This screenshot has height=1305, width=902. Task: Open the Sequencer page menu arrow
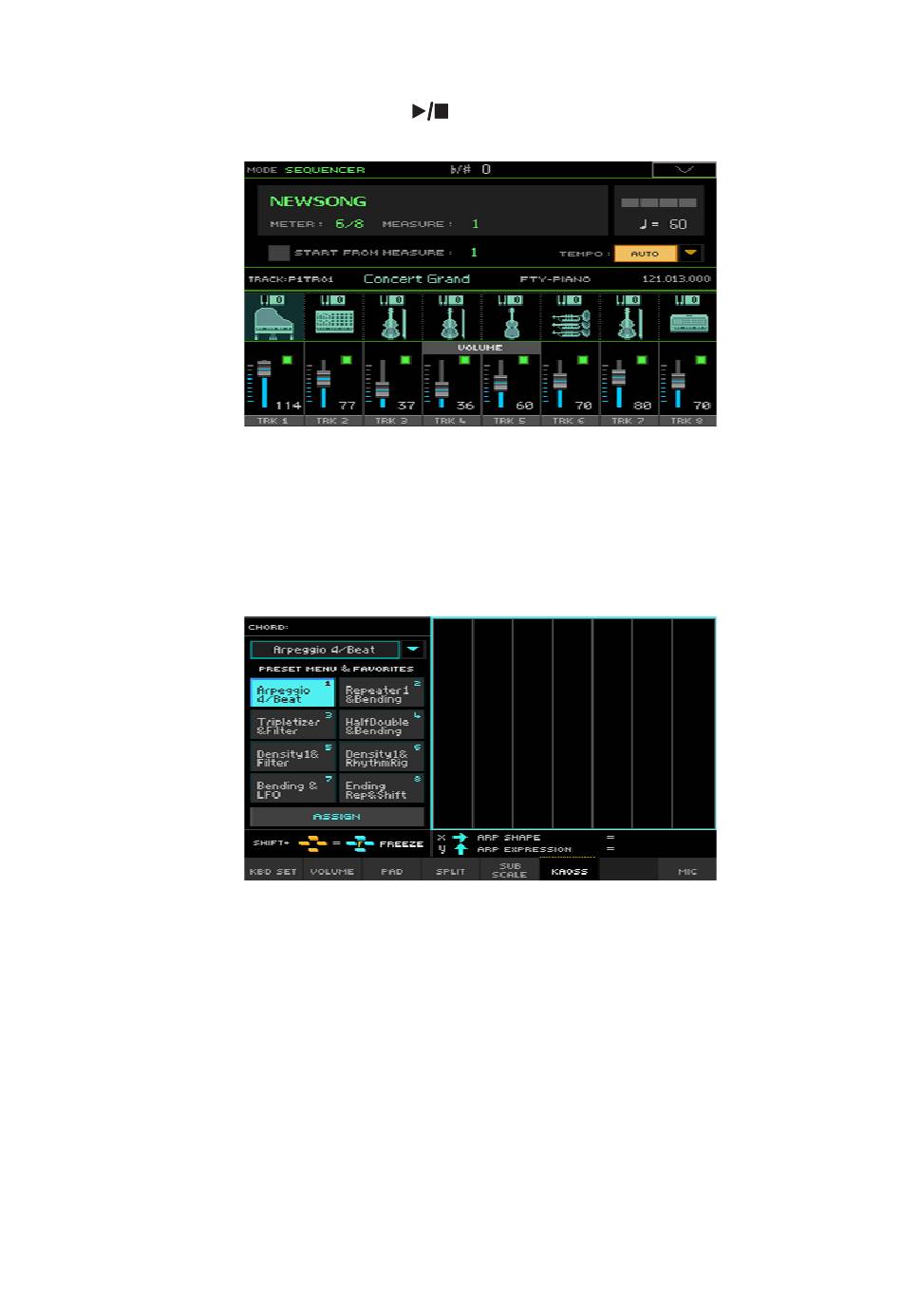[684, 170]
